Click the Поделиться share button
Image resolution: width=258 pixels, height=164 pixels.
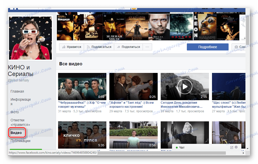(x=128, y=47)
